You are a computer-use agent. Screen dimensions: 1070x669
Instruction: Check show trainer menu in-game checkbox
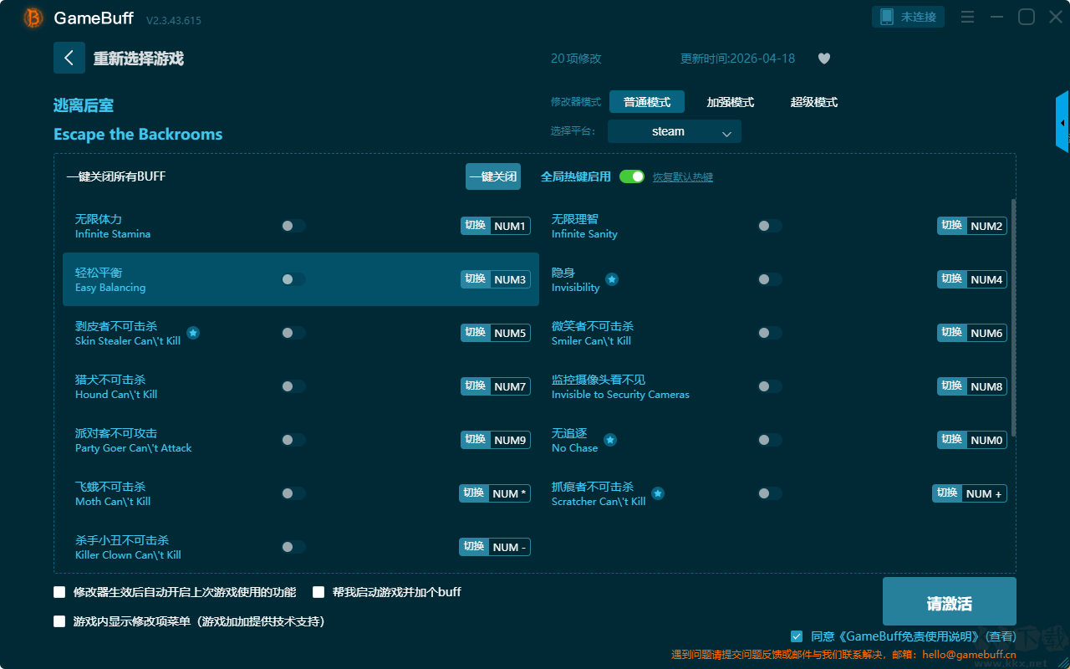pos(59,621)
